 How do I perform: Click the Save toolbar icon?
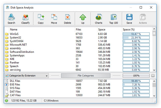pos(129,19)
